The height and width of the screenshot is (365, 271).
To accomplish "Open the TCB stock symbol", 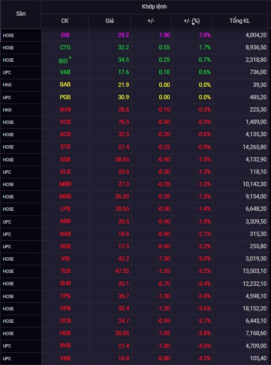I will 65,271.
